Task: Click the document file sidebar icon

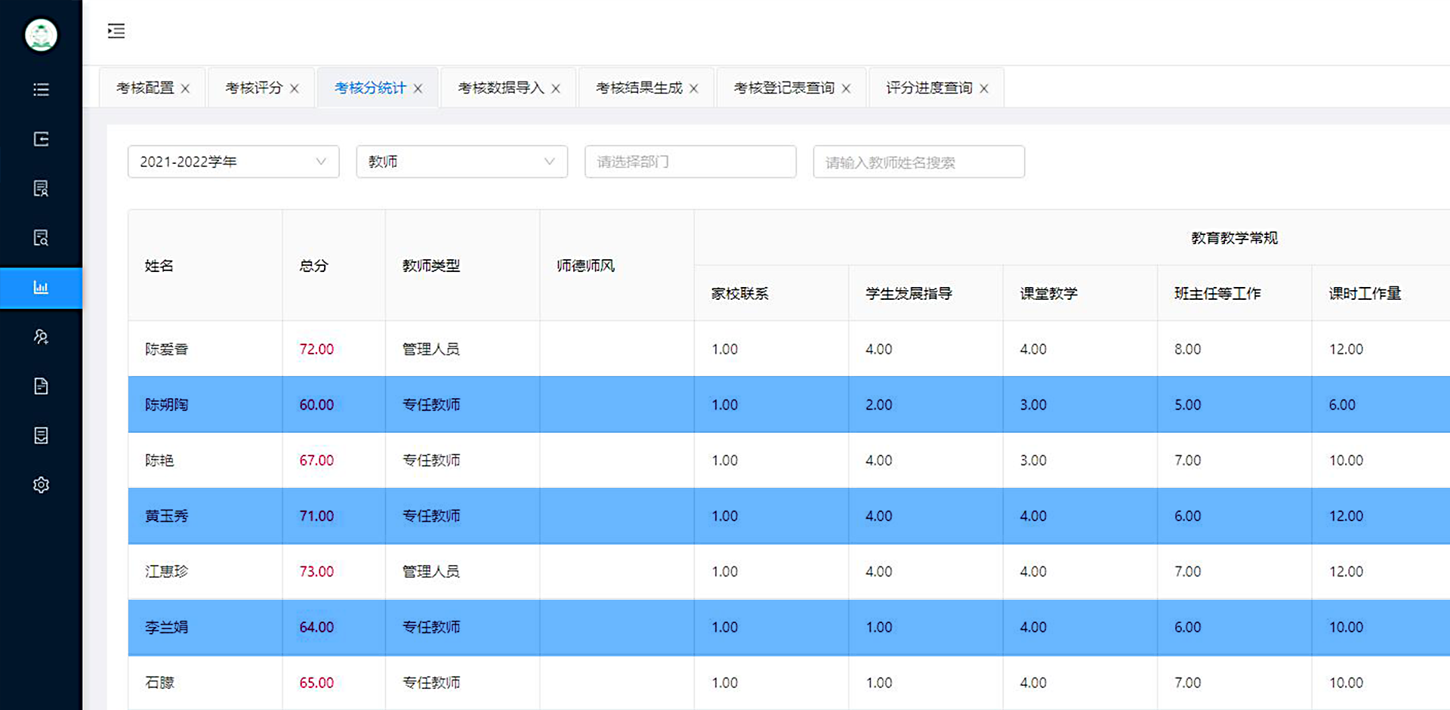Action: [x=41, y=386]
